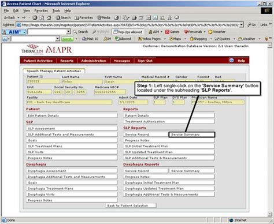Print the page with the printer icon

(134, 18)
